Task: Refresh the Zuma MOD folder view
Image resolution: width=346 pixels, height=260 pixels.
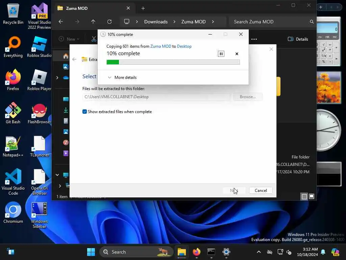Action: click(x=109, y=22)
